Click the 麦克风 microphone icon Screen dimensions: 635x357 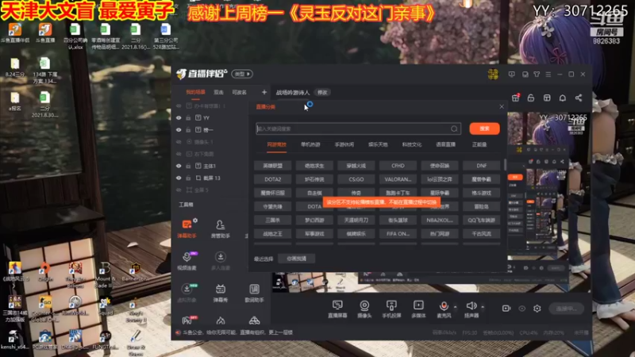click(444, 306)
